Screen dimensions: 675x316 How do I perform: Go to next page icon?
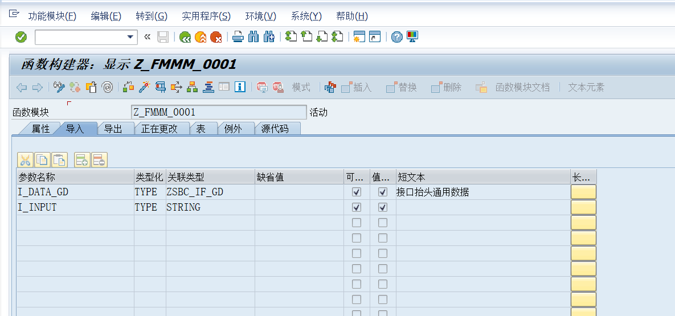click(321, 38)
